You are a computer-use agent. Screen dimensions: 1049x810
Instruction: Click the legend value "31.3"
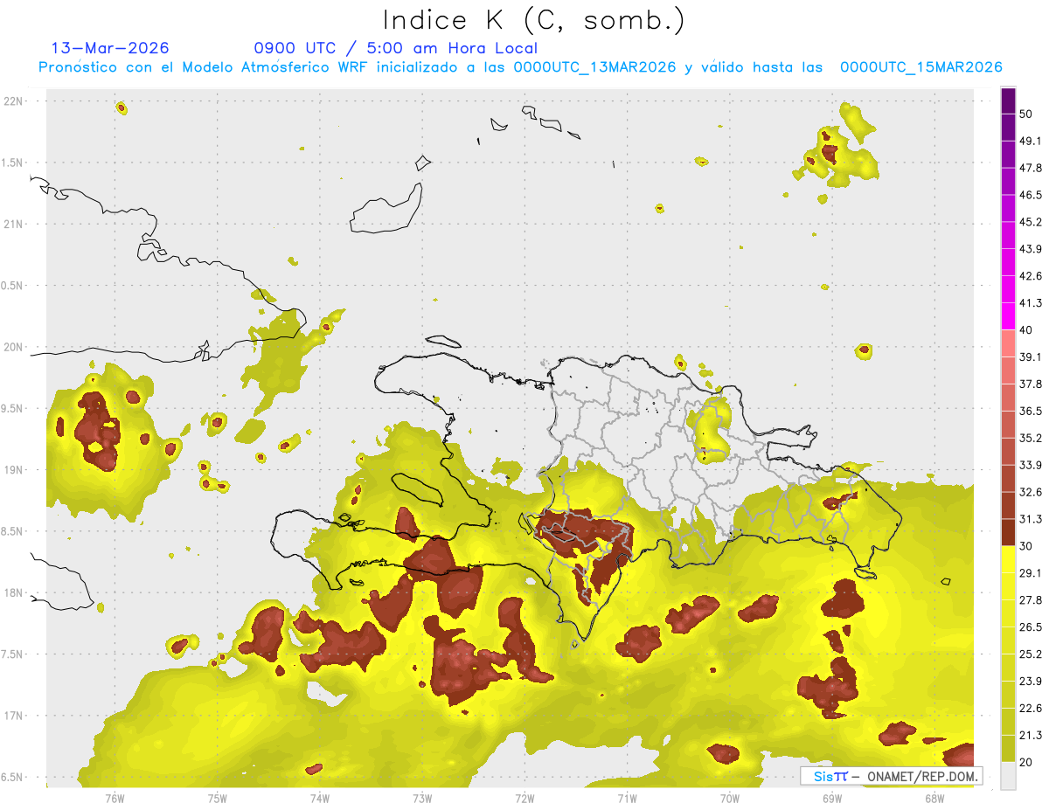pos(1031,519)
